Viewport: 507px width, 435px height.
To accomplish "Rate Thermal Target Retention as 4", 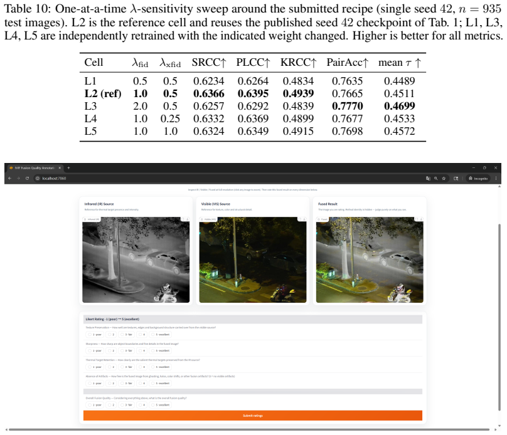I will coord(142,367).
